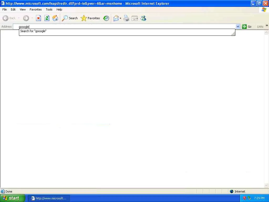The width and height of the screenshot is (269, 202).
Task: Go to Home page icon
Action: coord(55,18)
